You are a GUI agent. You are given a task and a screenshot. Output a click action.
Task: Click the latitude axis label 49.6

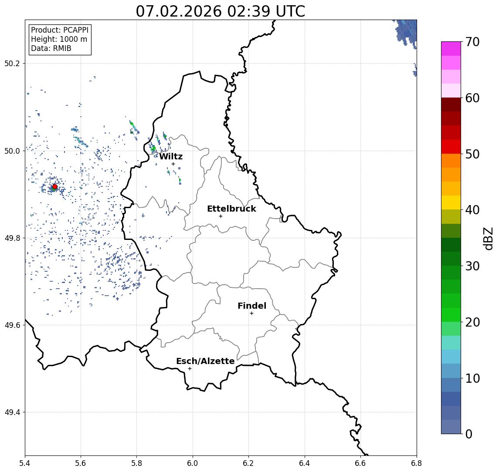pyautogui.click(x=12, y=325)
